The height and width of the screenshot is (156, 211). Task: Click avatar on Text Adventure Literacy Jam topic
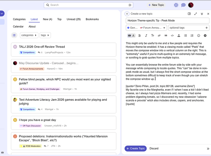point(15,100)
